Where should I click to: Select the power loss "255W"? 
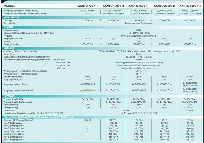pos(139,77)
